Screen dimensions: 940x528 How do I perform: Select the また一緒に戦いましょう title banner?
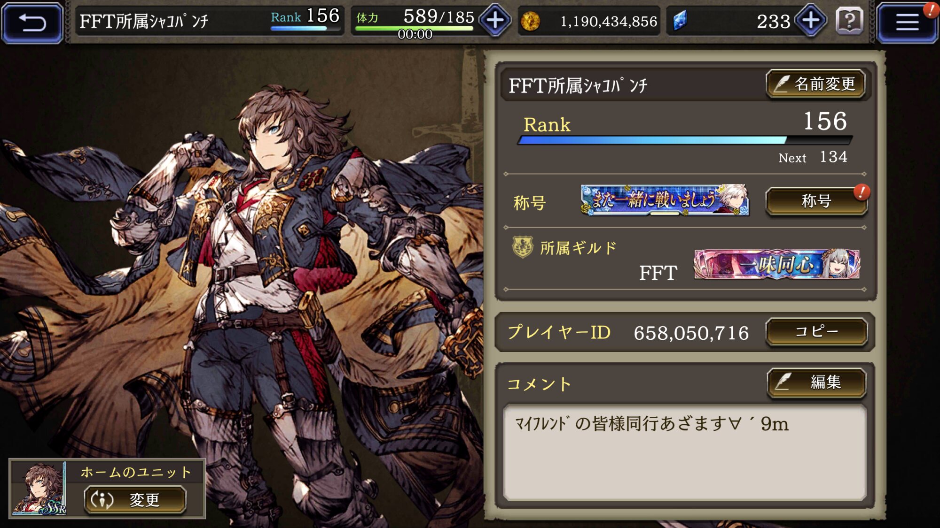pyautogui.click(x=665, y=200)
